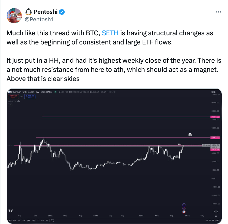Click Pentoshi's profile avatar
The height and width of the screenshot is (224, 228).
coord(13,15)
